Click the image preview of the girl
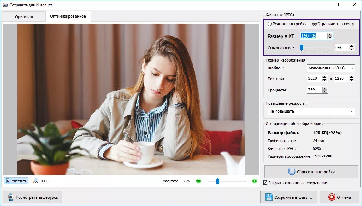This screenshot has height=206, width=362. tap(131, 99)
